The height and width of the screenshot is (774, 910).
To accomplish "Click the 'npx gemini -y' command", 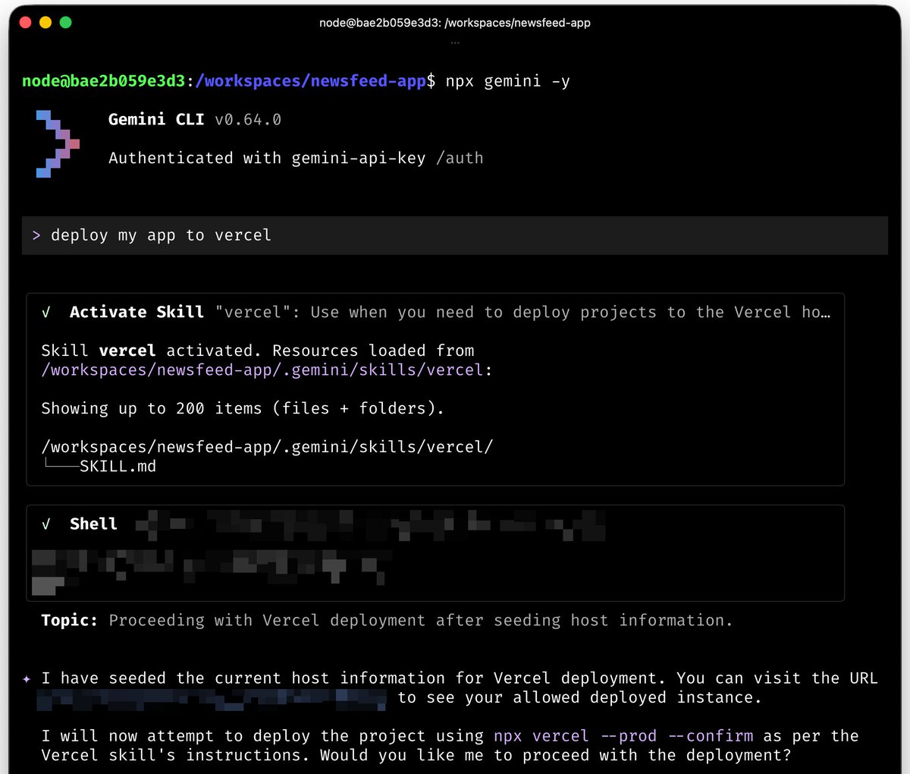I will (x=508, y=80).
